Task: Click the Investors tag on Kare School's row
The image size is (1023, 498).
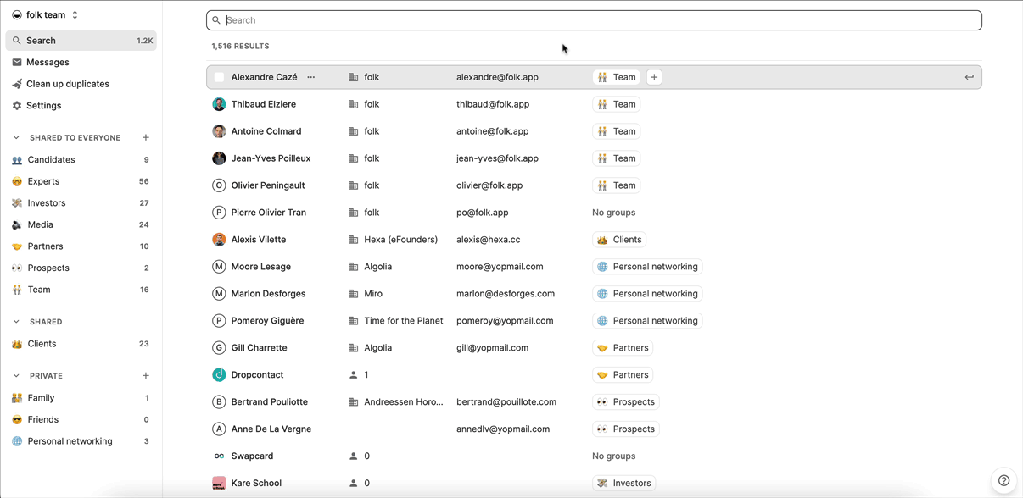Action: pos(624,484)
